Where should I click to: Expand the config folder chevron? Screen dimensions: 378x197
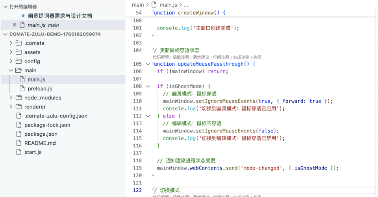[x=11, y=61]
